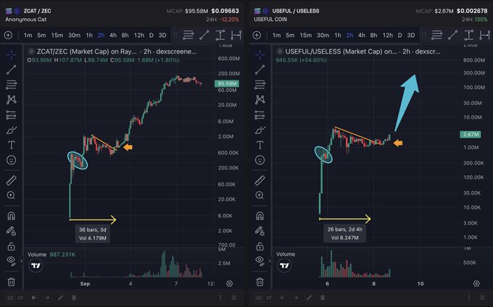
Task: Switch ZCAT chart to 1m timeframe
Action: point(28,35)
